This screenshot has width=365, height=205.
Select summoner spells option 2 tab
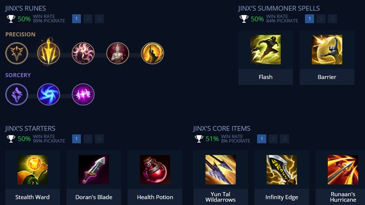point(321,19)
